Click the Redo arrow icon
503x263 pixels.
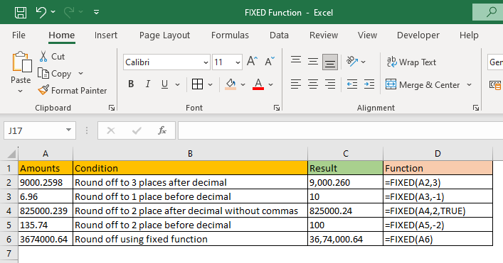coord(68,12)
